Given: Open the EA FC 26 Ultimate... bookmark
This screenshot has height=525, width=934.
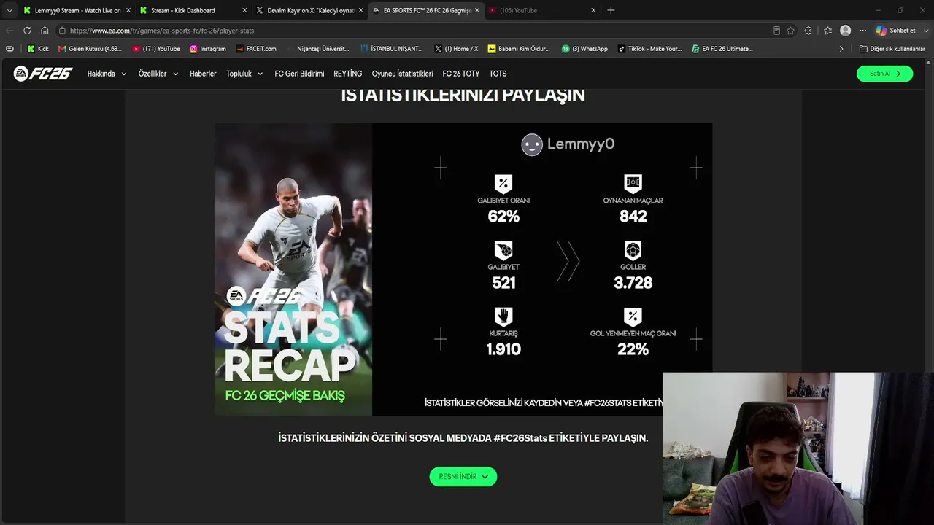Looking at the screenshot, I should point(722,49).
